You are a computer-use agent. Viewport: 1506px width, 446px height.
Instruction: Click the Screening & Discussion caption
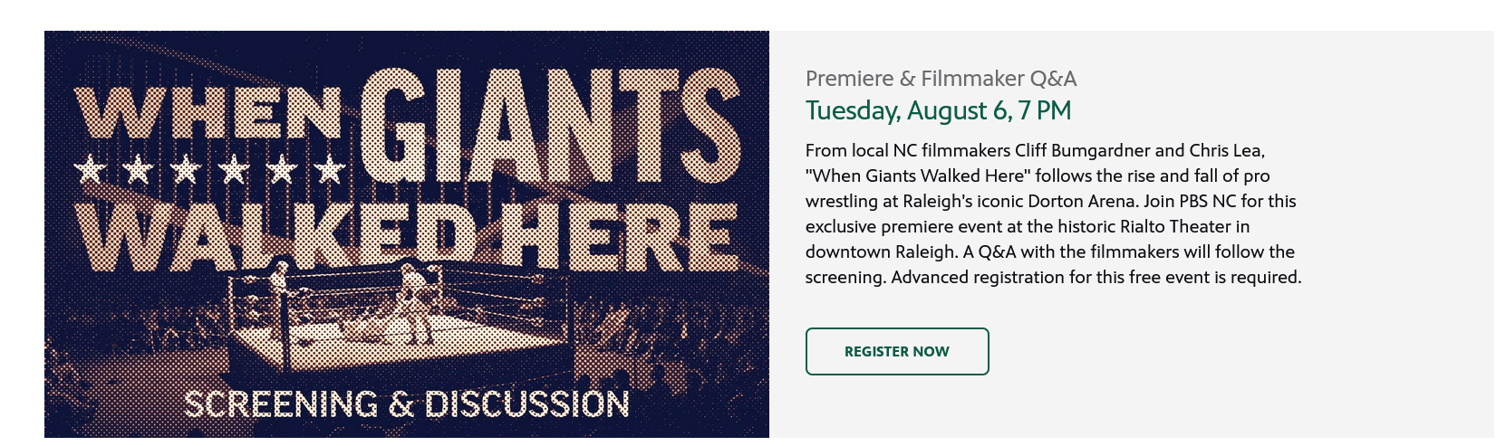click(406, 404)
